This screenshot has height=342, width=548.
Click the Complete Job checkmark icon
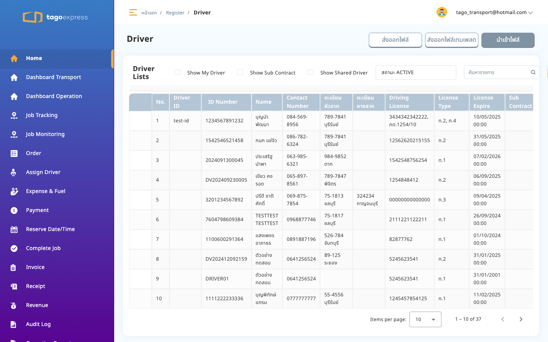pos(14,249)
